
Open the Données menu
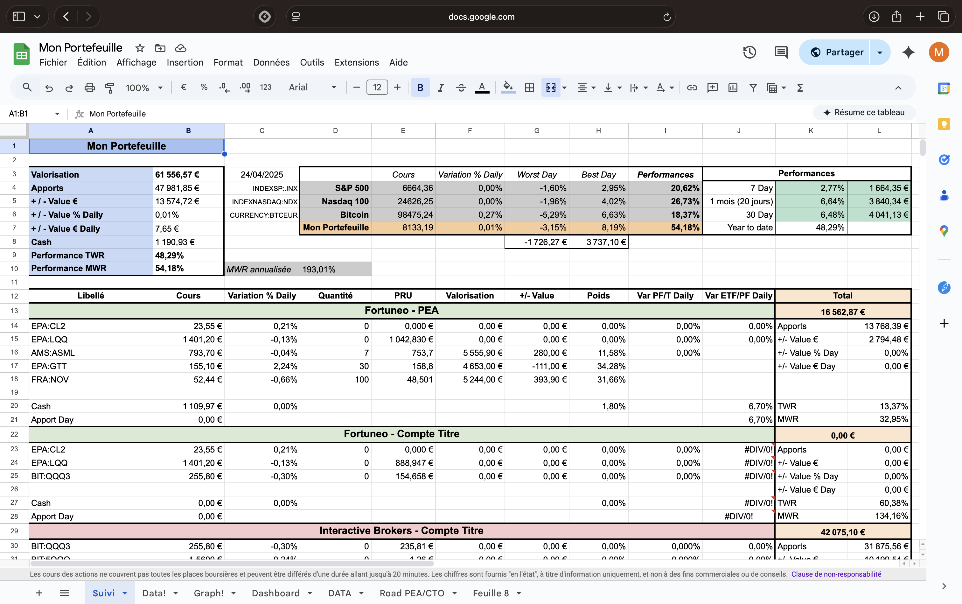tap(271, 62)
